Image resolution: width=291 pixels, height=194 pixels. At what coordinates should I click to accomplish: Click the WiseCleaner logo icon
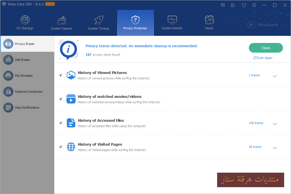tap(251, 25)
